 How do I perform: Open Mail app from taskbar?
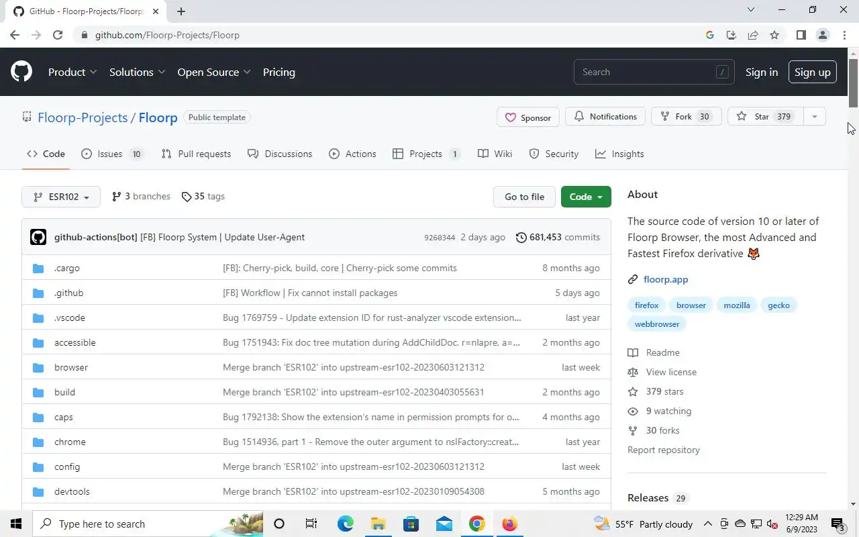click(x=444, y=524)
